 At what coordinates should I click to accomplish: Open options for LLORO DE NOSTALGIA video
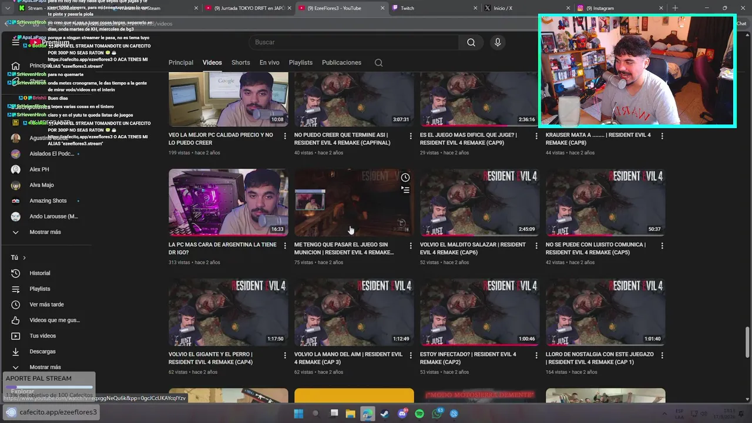pyautogui.click(x=662, y=355)
